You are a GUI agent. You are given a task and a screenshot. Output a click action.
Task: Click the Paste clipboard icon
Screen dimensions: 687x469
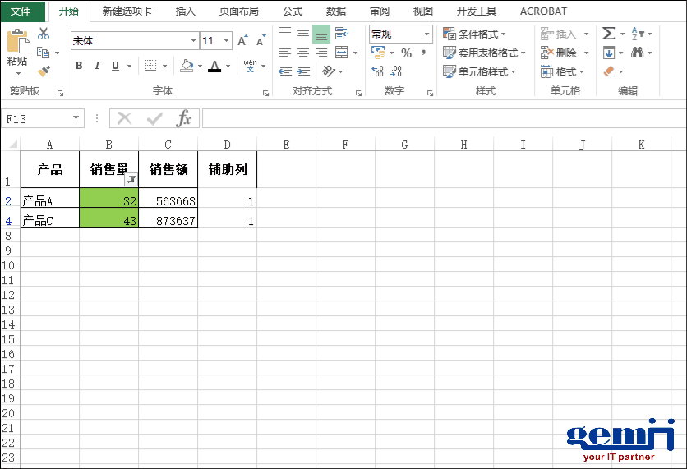[x=18, y=41]
